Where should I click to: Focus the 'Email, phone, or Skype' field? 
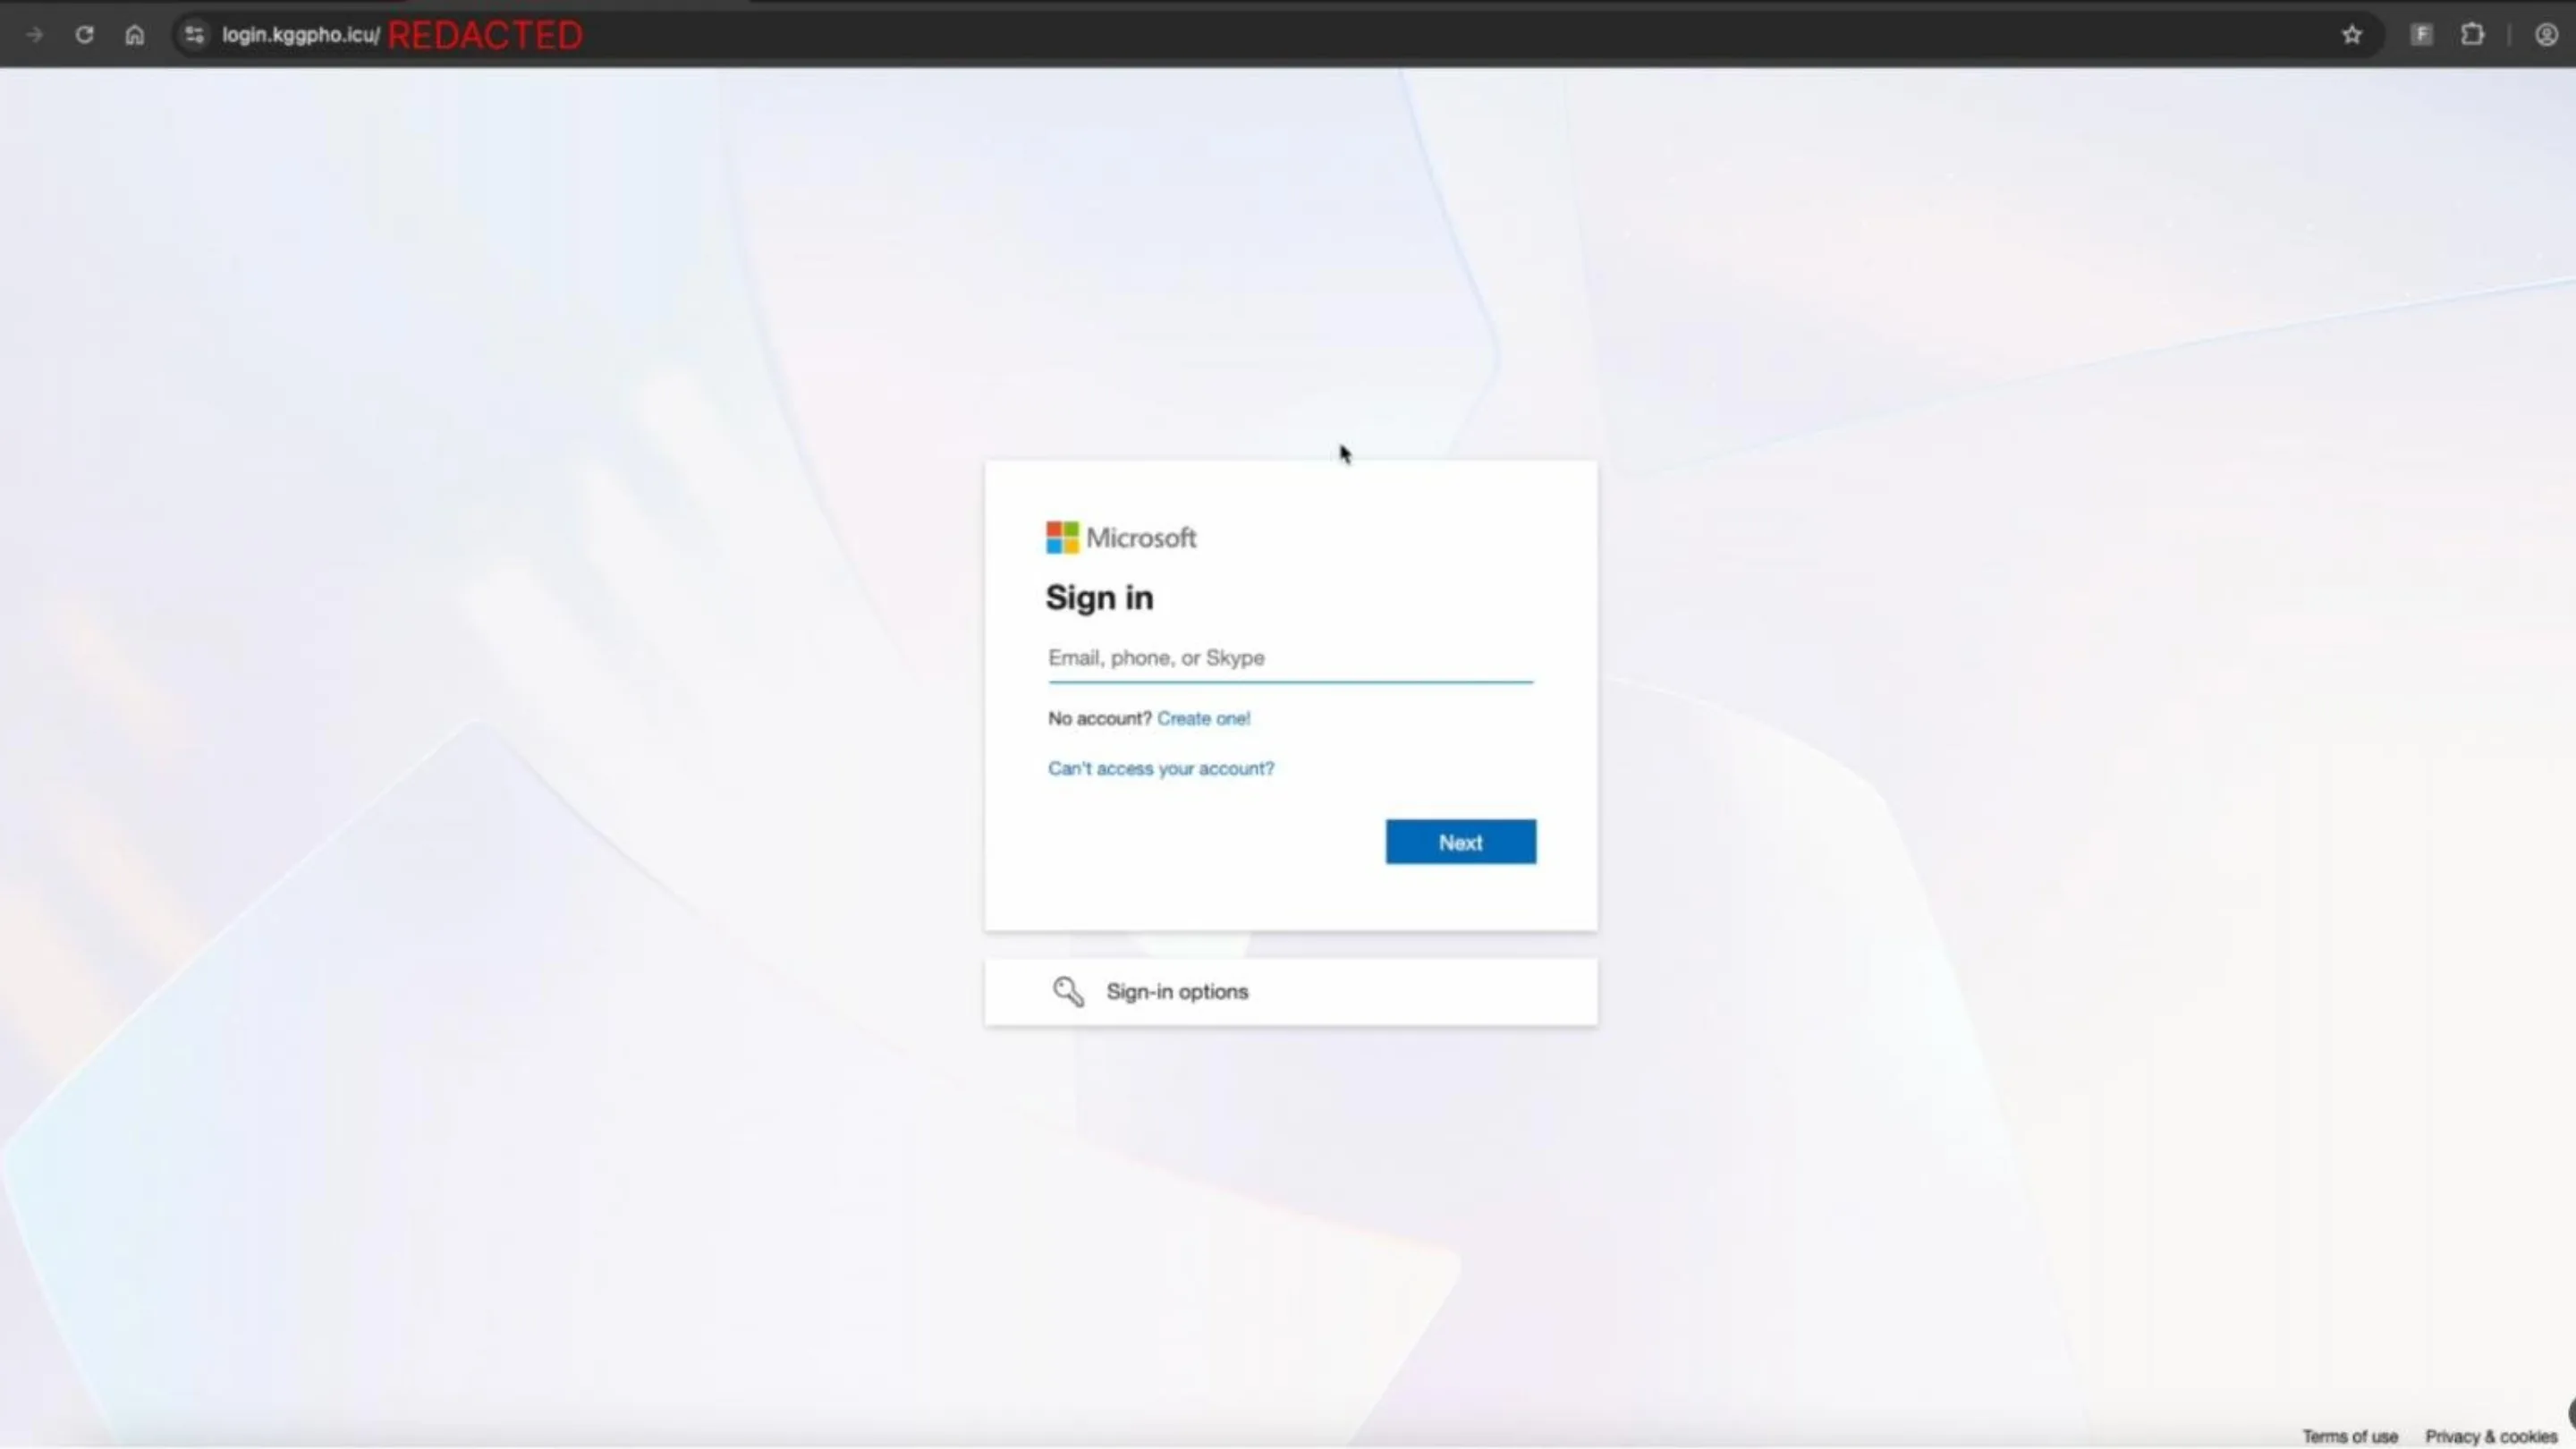tap(1290, 658)
